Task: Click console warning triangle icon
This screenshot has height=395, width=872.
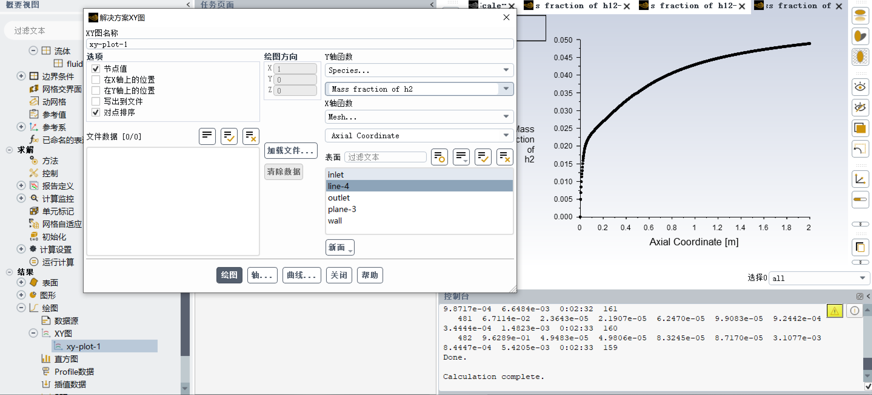Action: pos(834,311)
